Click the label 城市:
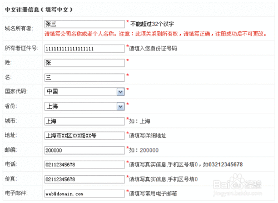 pyautogui.click(x=11, y=121)
